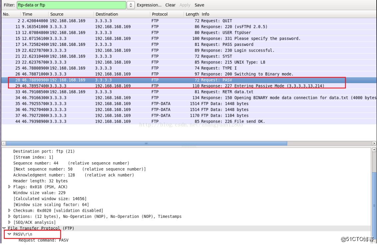Select packet 36 FTP-DATA row

tap(189, 109)
